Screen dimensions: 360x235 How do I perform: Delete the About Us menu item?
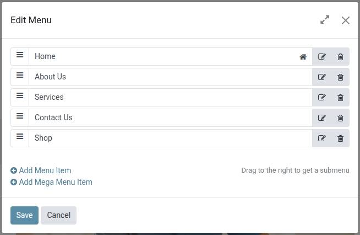[x=340, y=77]
